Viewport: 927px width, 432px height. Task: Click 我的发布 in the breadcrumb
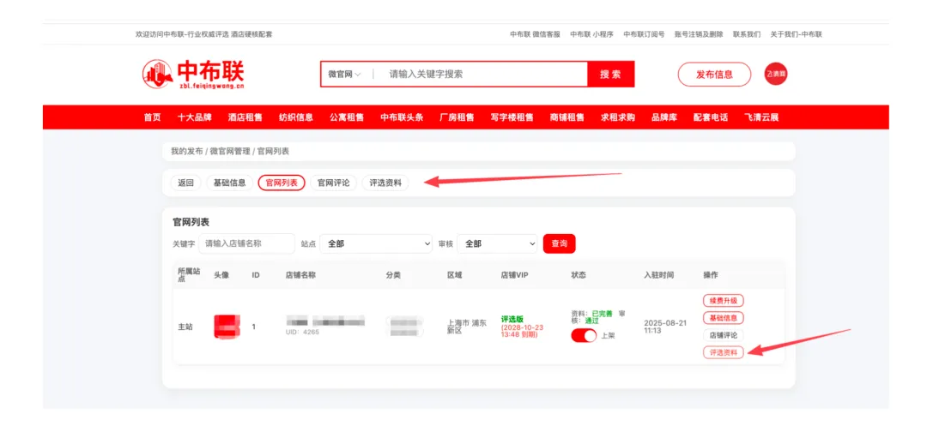187,152
